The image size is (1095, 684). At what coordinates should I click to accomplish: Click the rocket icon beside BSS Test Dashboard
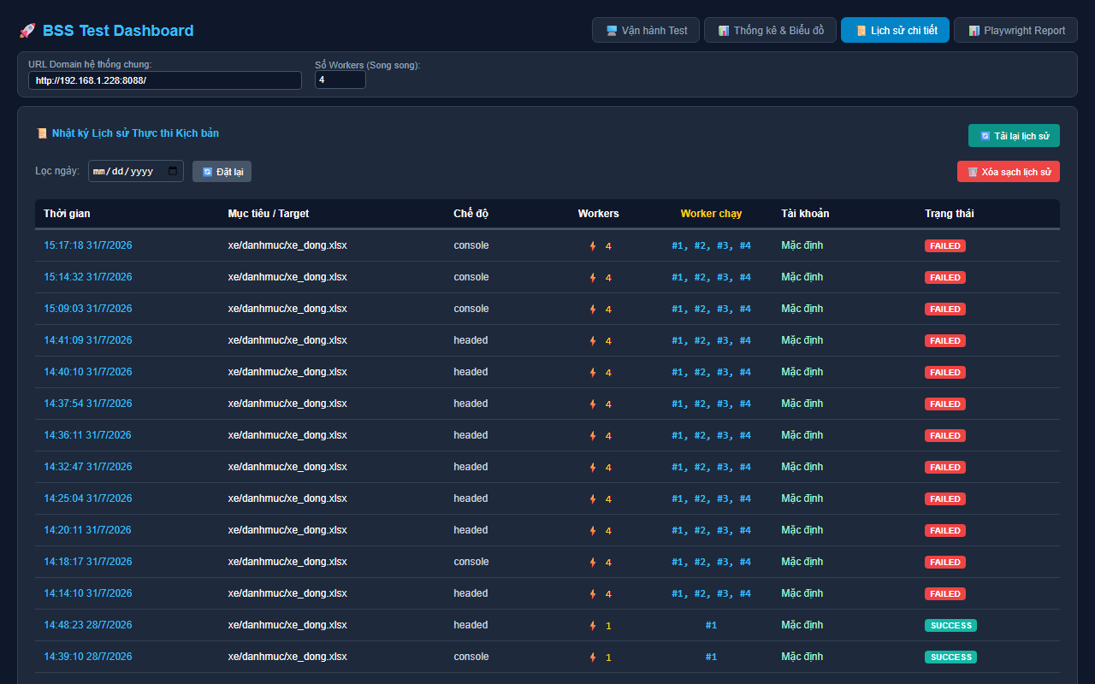27,31
